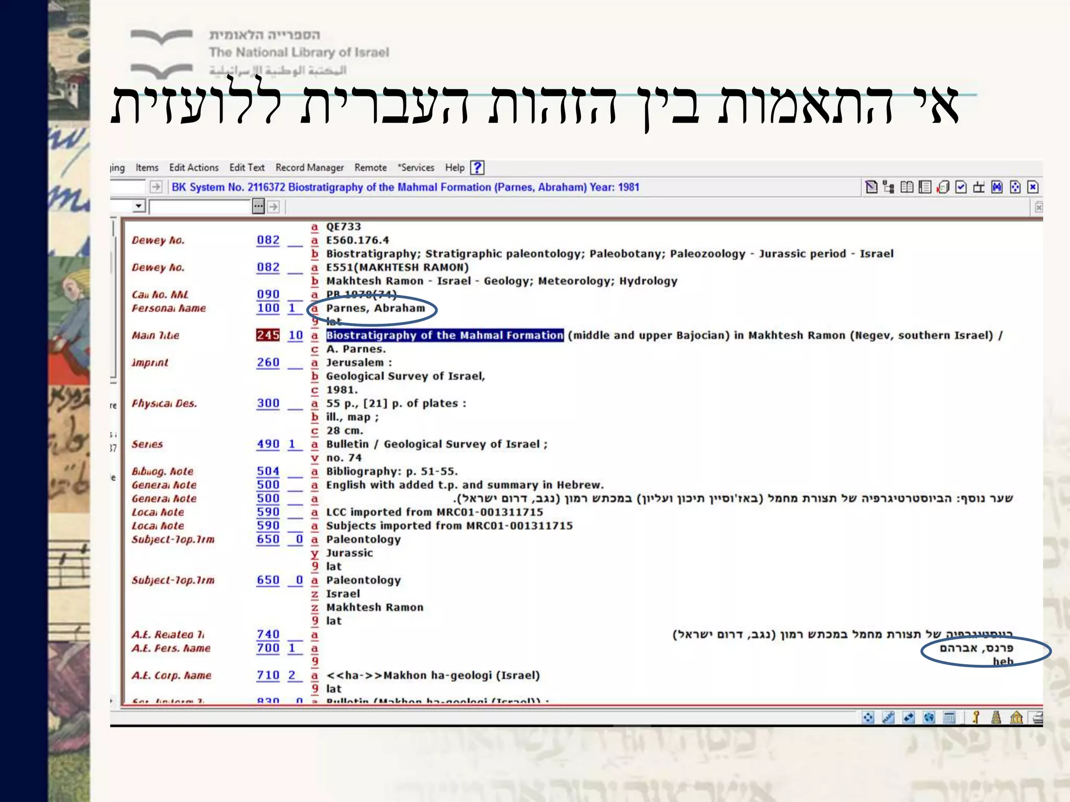Click 'English with added t.p. and summary in Hebrew.'
Image resolution: width=1070 pixels, height=802 pixels.
(x=465, y=485)
